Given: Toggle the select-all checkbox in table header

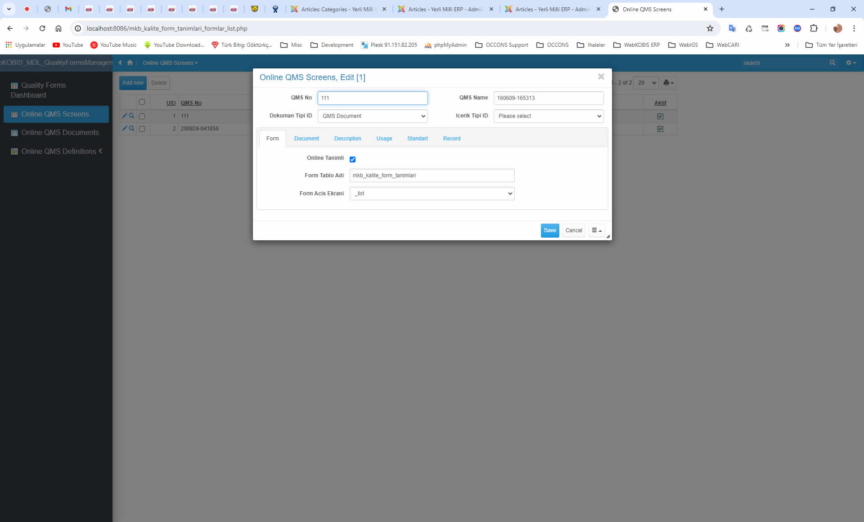Looking at the screenshot, I should [x=142, y=102].
